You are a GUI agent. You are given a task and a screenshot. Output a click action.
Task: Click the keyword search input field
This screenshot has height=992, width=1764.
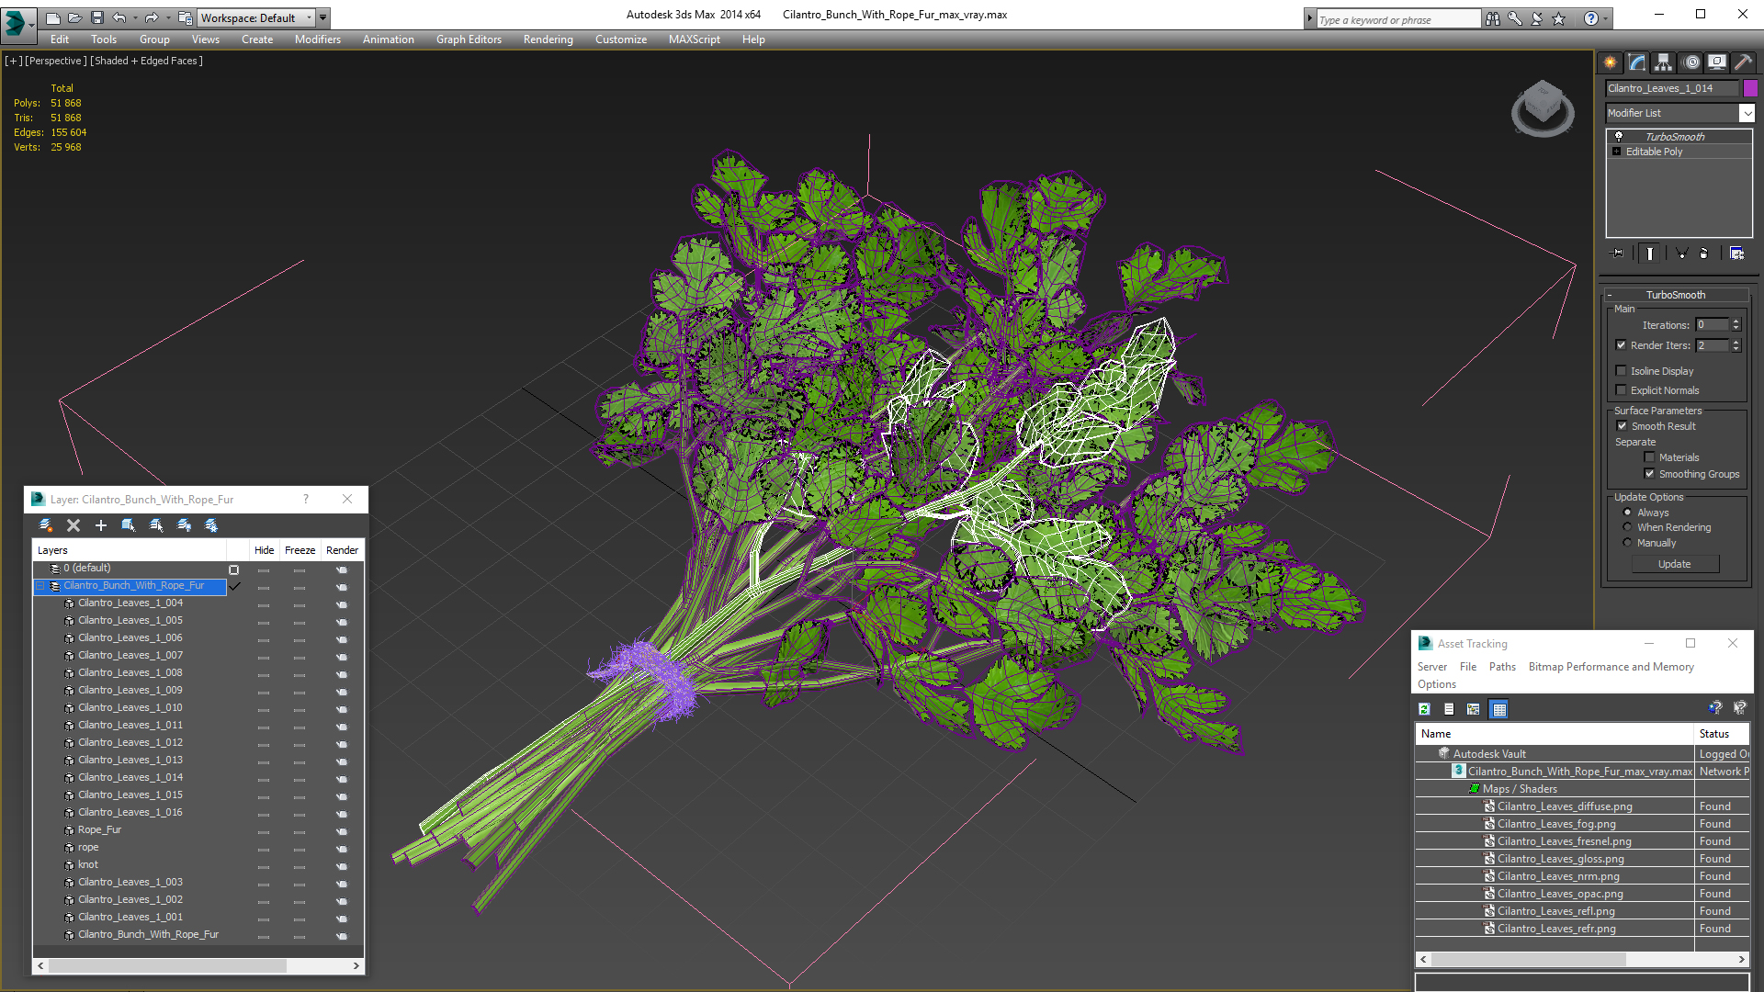click(1396, 19)
